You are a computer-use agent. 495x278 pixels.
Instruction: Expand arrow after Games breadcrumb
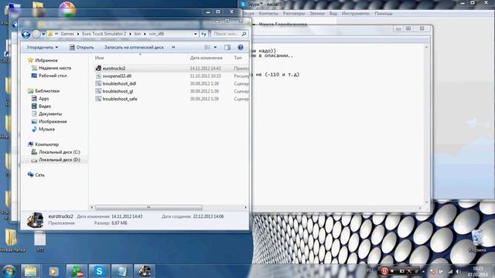[x=77, y=34]
